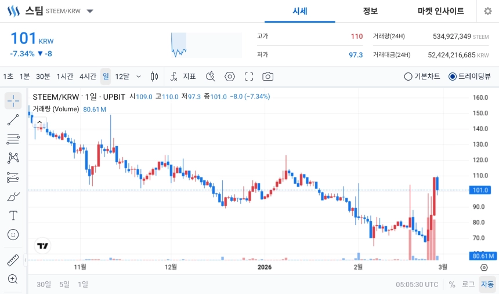The width and height of the screenshot is (499, 294).
Task: Open the chart comparison tool icon
Action: [x=211, y=77]
